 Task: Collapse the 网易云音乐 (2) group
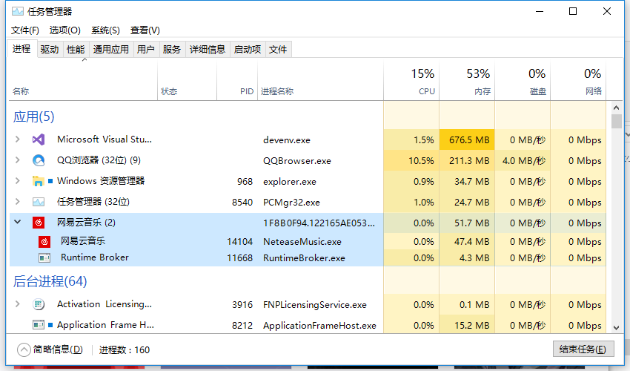17,222
